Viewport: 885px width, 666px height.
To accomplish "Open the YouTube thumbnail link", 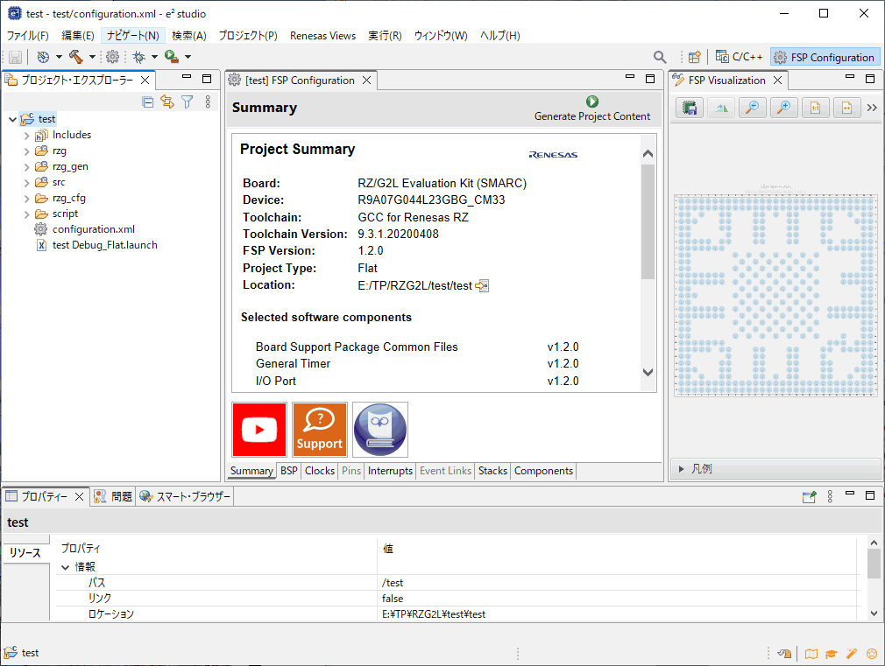I will [x=259, y=430].
